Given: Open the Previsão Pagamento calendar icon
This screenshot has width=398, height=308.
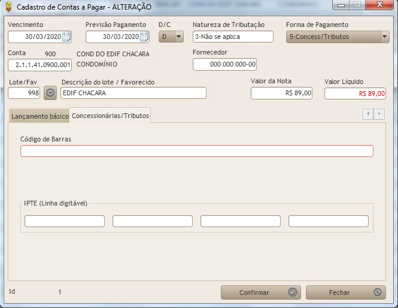Looking at the screenshot, I should click(144, 37).
